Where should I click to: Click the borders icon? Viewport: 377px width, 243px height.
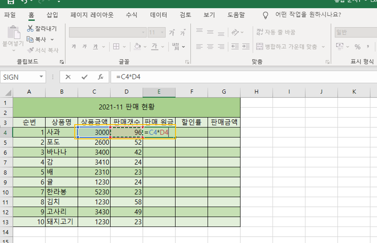pyautogui.click(x=116, y=46)
